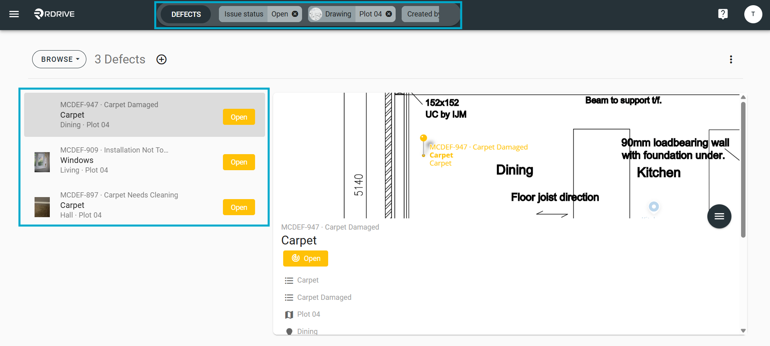
Task: Select the MCDEF-947 Carpet Damaged defect
Action: [x=145, y=115]
